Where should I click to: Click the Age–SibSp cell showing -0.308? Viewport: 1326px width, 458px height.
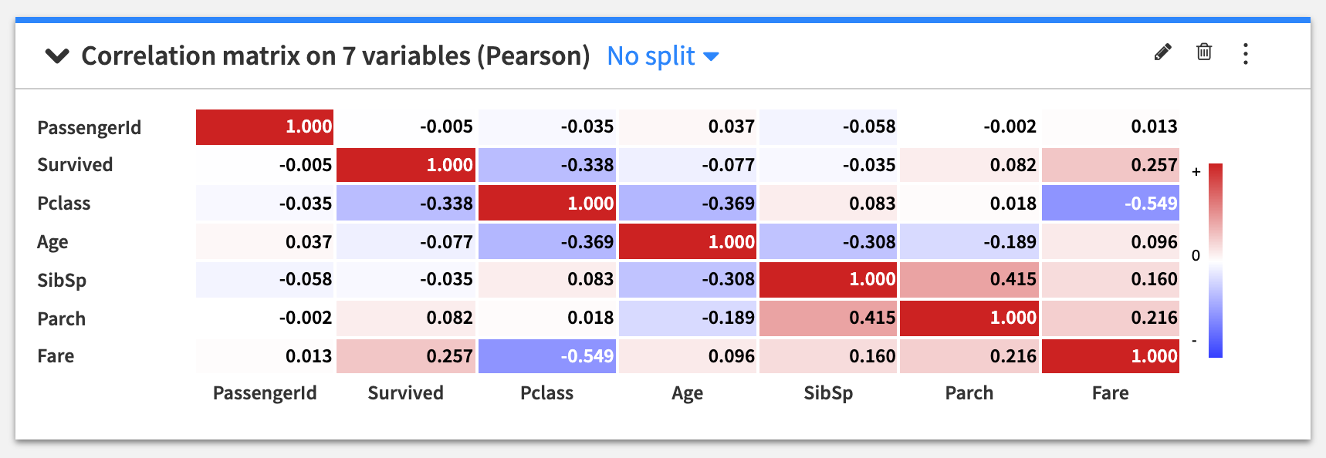828,242
